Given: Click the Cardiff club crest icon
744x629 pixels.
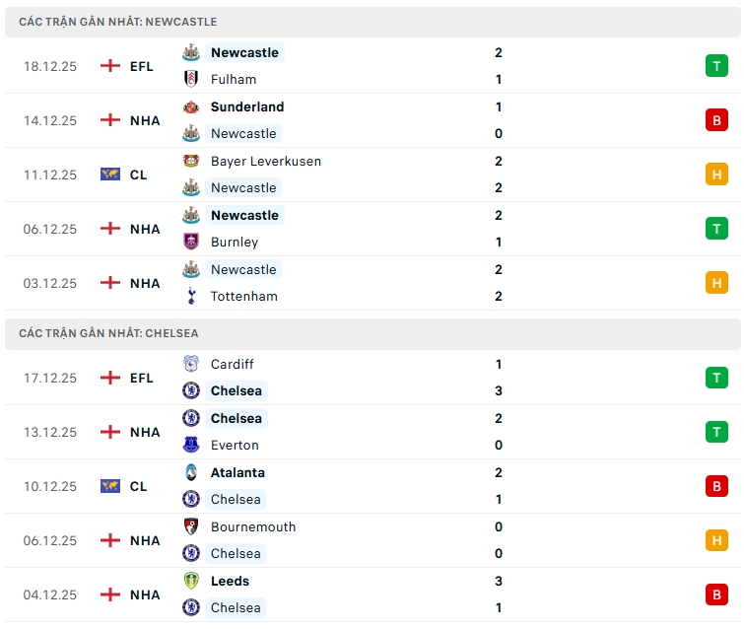Looking at the screenshot, I should [x=191, y=365].
